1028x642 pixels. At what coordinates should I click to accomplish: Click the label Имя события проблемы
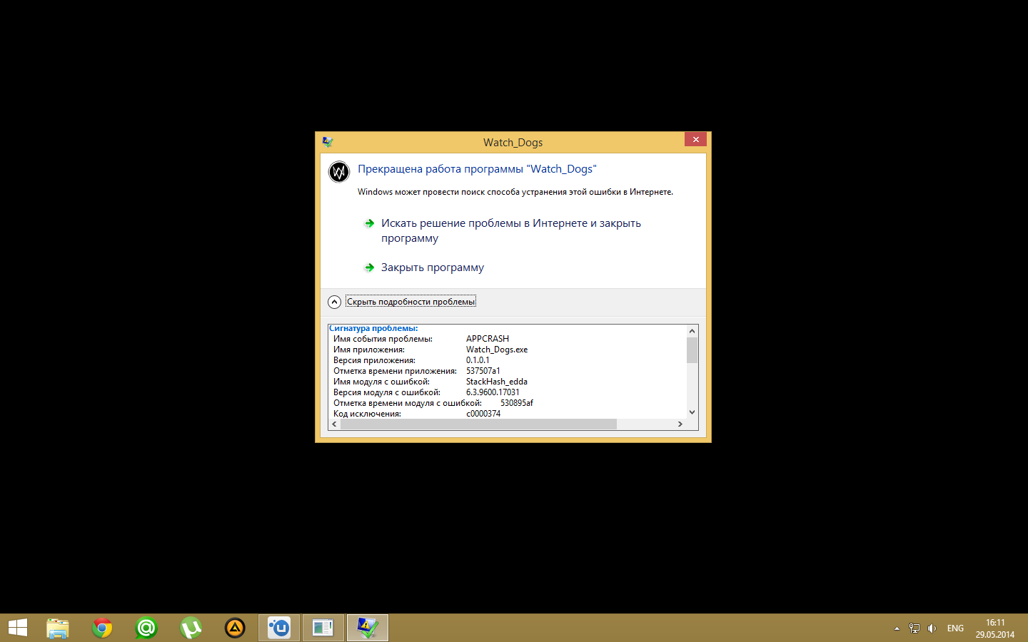383,339
